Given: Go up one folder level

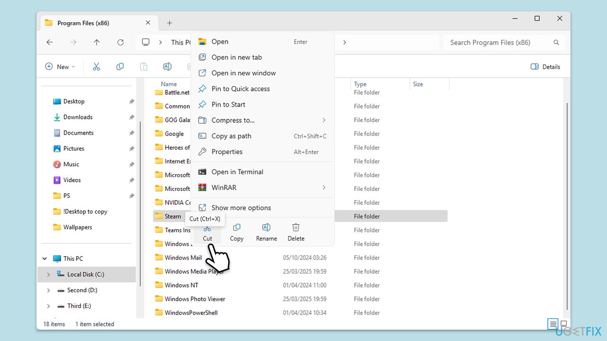Looking at the screenshot, I should click(97, 43).
